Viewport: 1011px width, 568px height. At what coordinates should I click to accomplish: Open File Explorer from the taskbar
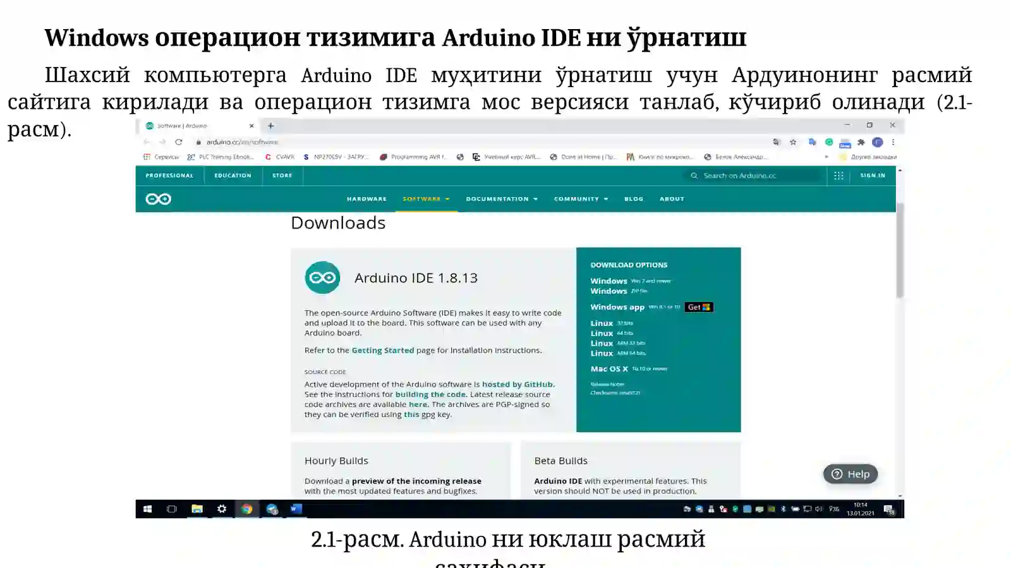[197, 509]
